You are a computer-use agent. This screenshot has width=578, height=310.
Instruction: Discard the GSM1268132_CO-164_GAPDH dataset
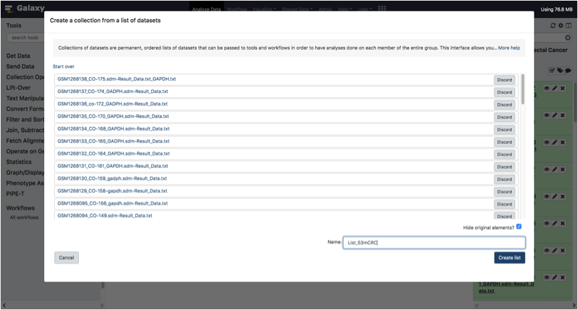504,154
